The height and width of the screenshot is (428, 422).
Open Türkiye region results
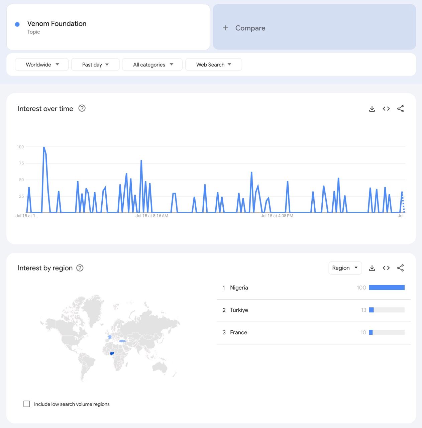(x=239, y=310)
